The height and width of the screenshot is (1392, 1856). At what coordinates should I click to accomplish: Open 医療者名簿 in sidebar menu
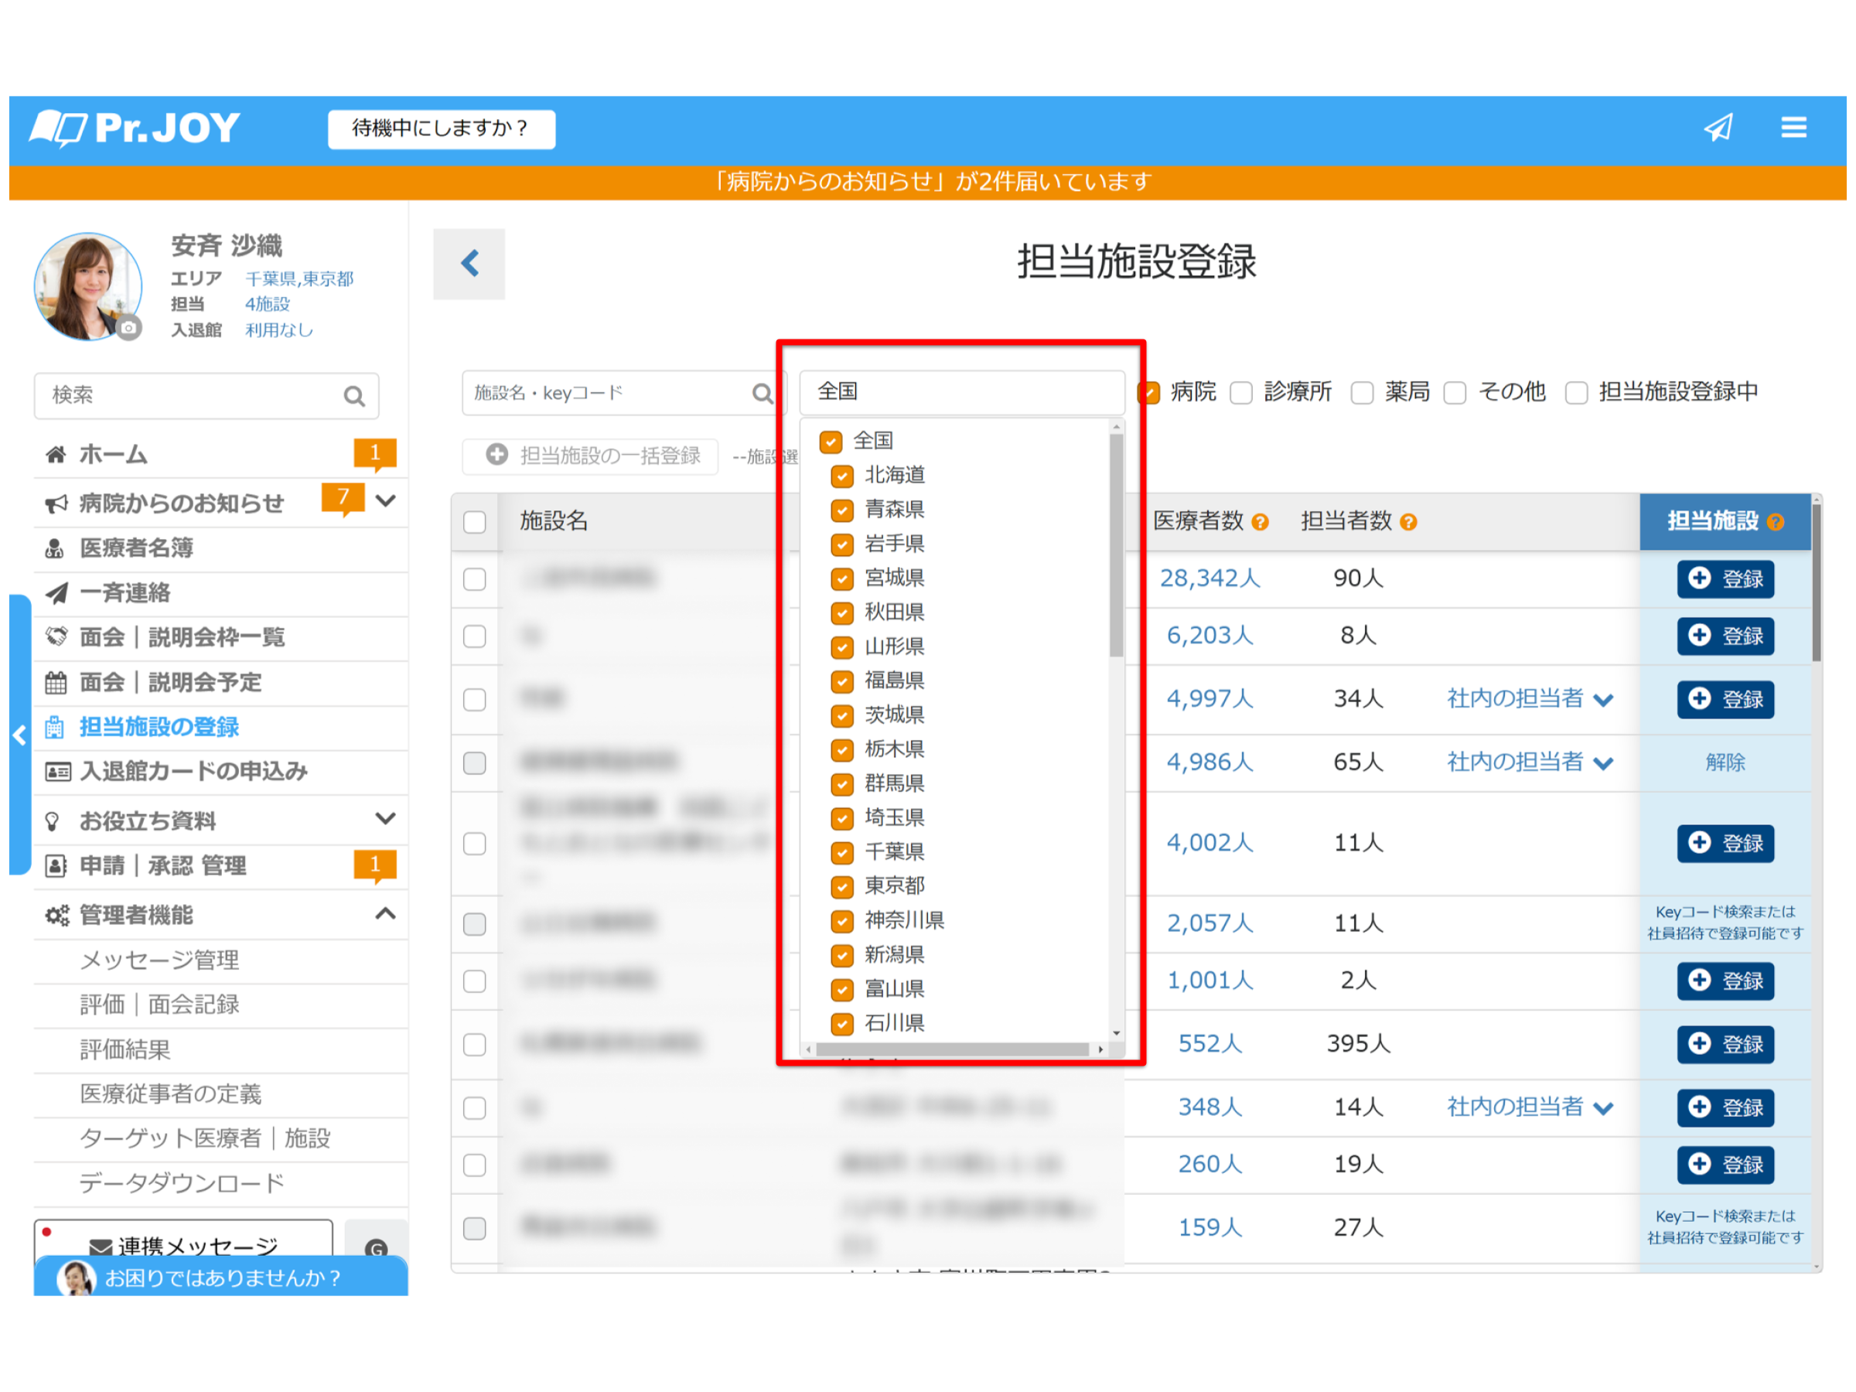point(137,548)
